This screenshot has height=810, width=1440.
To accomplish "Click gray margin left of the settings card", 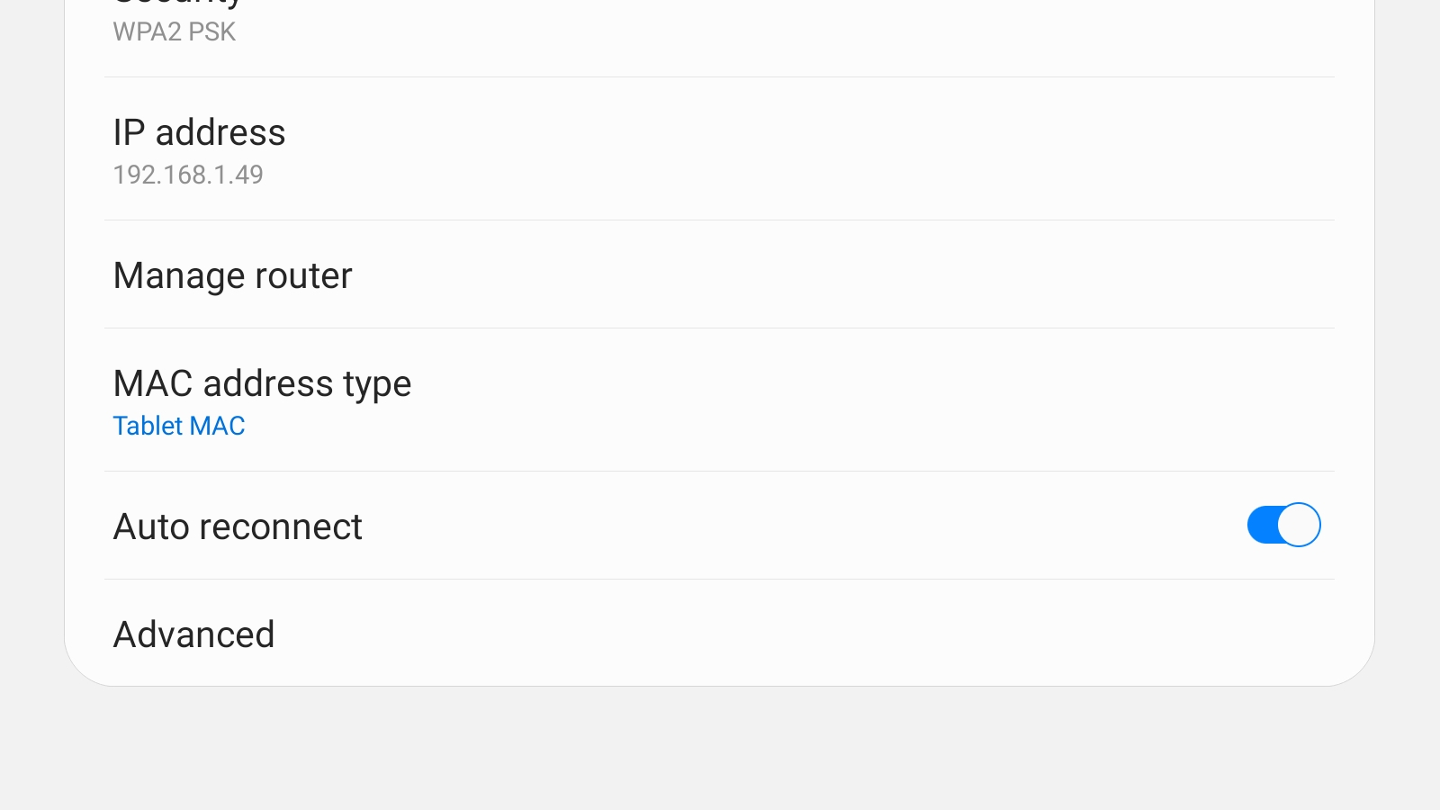I will (x=31, y=360).
